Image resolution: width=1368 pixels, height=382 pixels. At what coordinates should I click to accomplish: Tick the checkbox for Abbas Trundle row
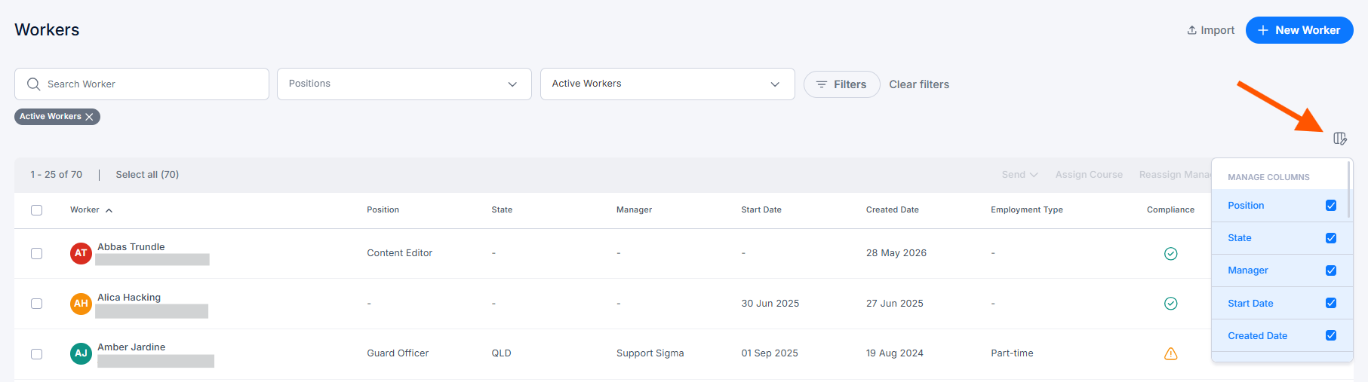coord(36,253)
